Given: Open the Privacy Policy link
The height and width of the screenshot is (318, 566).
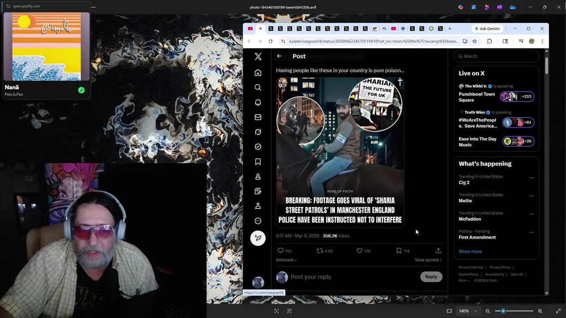Looking at the screenshot, I should coord(500,267).
